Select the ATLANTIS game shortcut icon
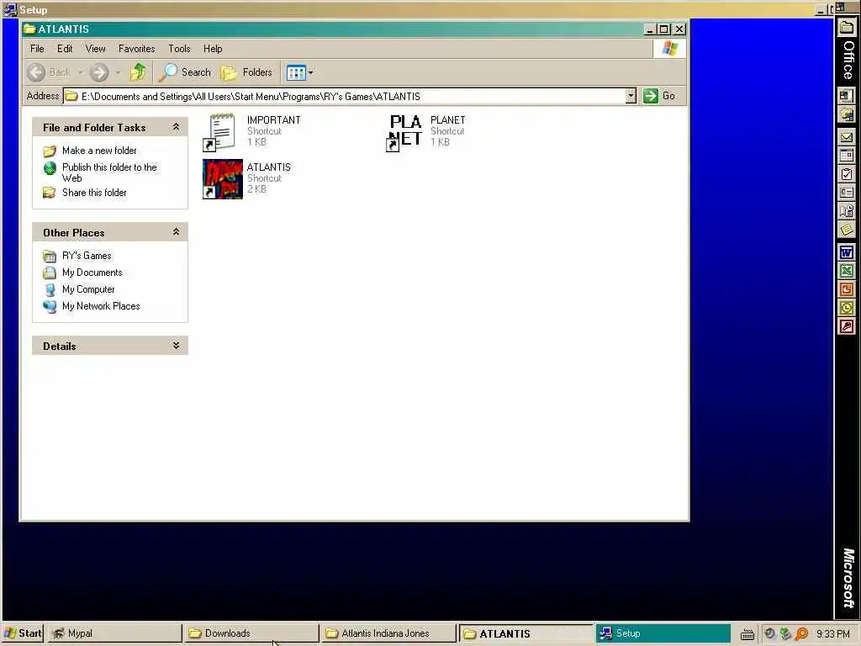This screenshot has width=861, height=646. click(222, 179)
